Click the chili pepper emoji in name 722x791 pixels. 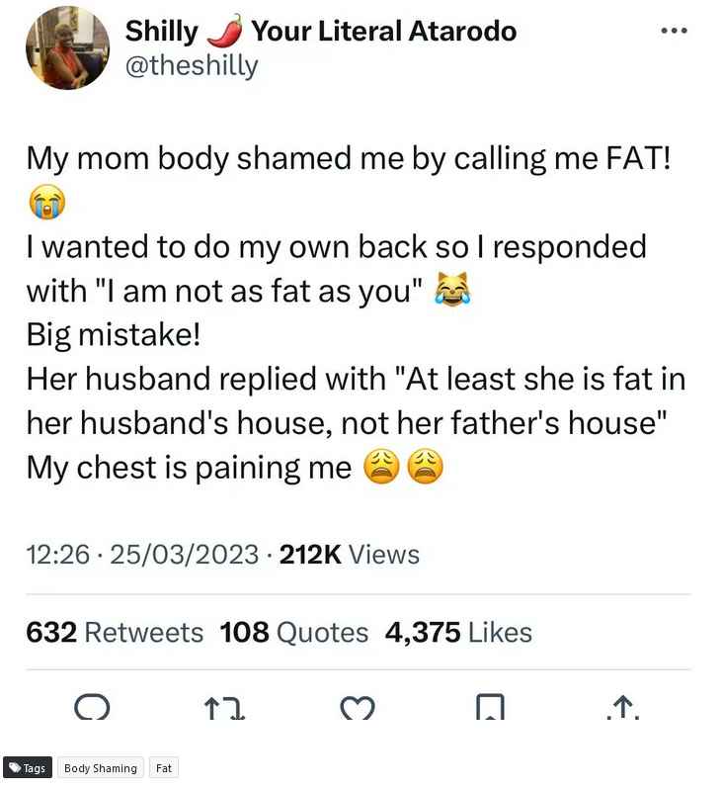coord(225,31)
